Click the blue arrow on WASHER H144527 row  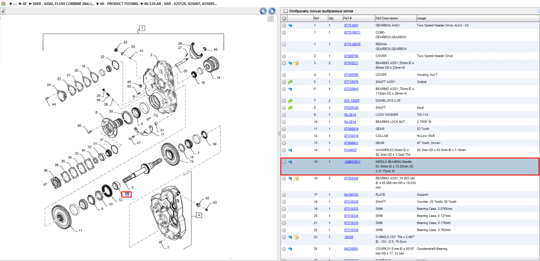pyautogui.click(x=291, y=150)
